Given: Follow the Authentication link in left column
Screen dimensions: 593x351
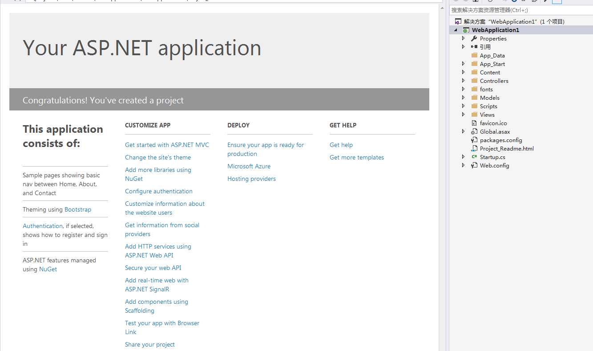Looking at the screenshot, I should [43, 226].
